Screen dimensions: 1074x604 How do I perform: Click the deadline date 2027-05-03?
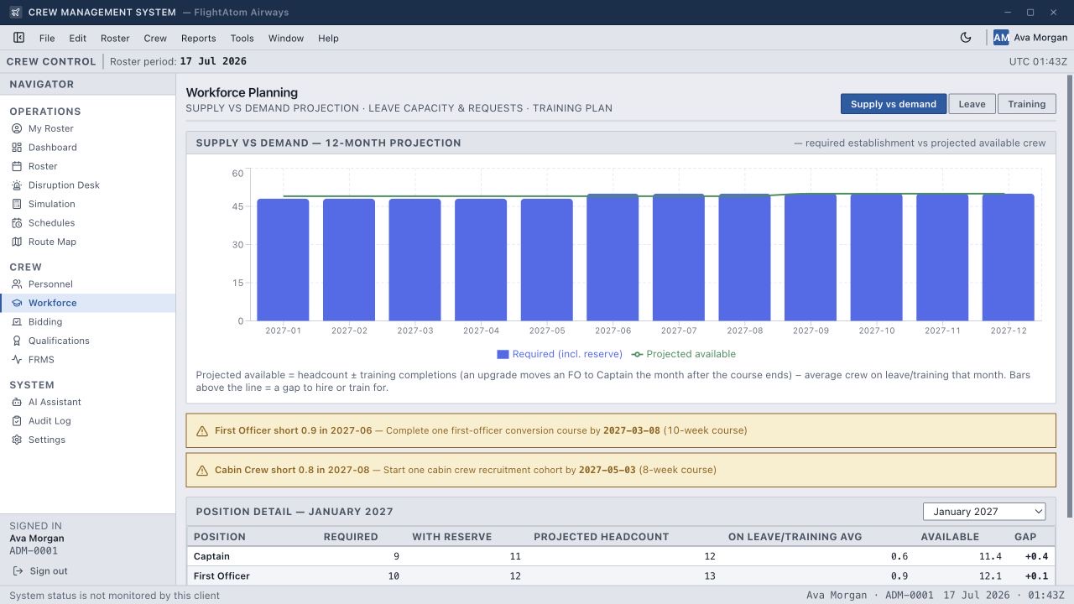[x=607, y=470]
